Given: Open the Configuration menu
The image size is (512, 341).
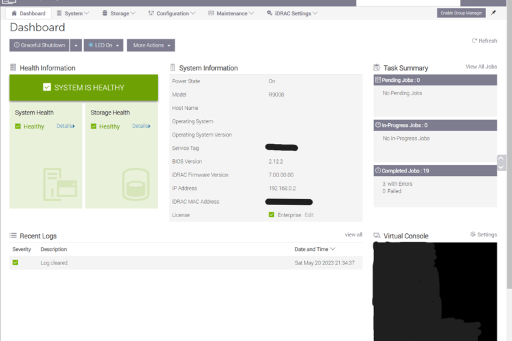Looking at the screenshot, I should coord(171,13).
